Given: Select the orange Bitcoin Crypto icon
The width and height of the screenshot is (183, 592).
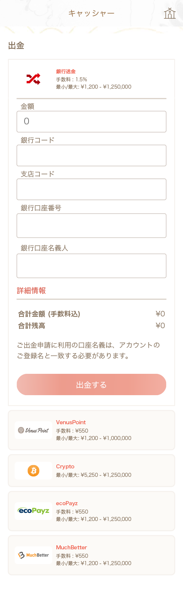Looking at the screenshot, I should [33, 471].
